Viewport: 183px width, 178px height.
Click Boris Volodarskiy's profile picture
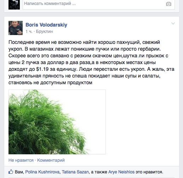(x=16, y=28)
